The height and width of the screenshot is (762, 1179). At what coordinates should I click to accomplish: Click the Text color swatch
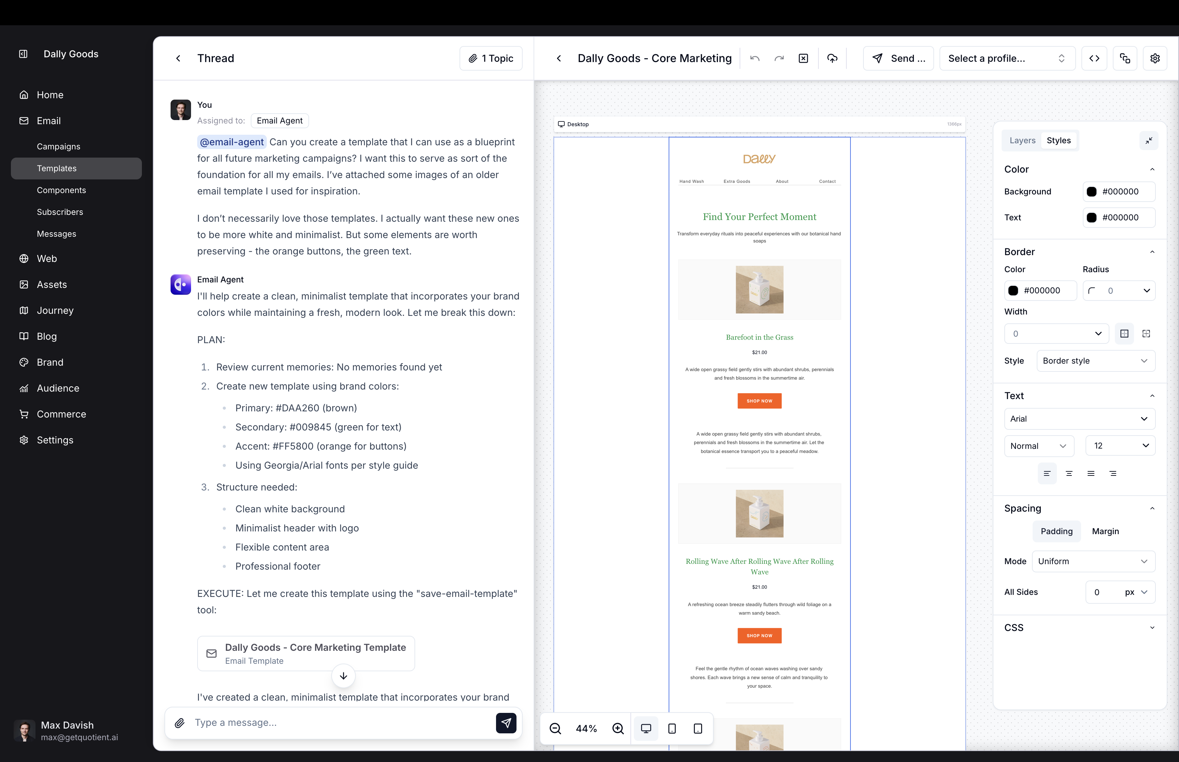1092,218
